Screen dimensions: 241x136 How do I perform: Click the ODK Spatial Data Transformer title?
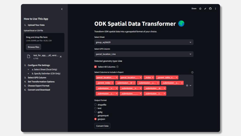[135, 24]
